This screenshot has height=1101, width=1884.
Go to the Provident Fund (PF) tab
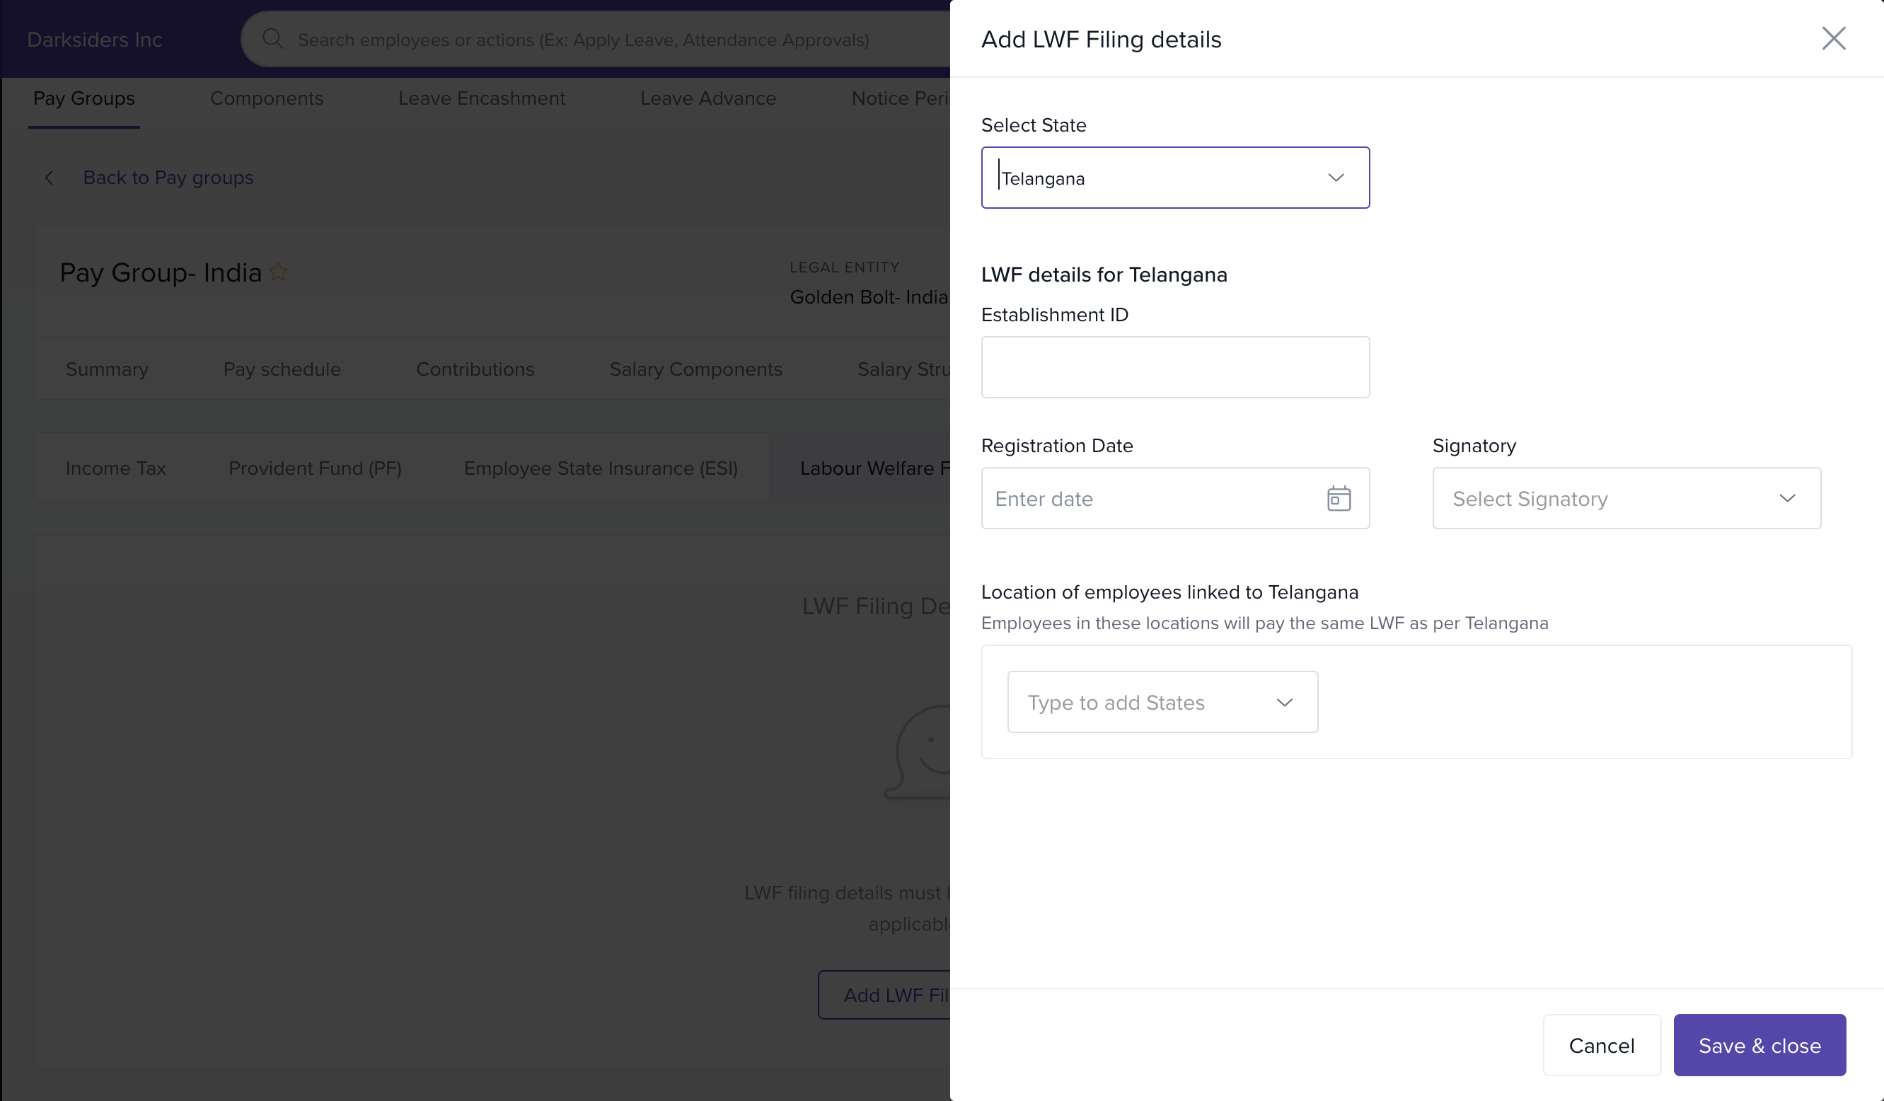315,468
